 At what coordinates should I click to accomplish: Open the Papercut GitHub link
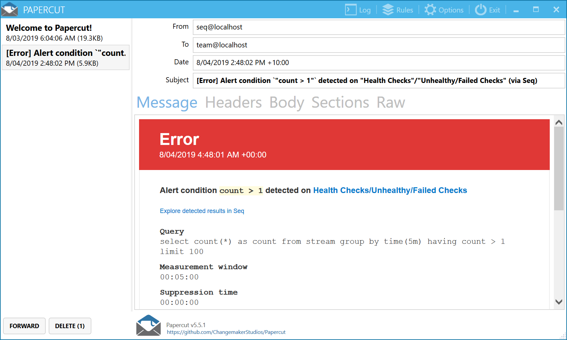click(x=226, y=332)
